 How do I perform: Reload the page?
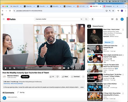pos(10,11)
